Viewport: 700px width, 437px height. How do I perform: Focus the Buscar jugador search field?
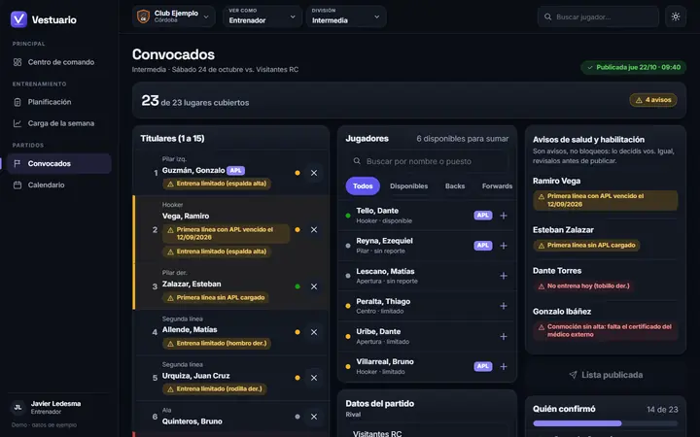pos(598,17)
